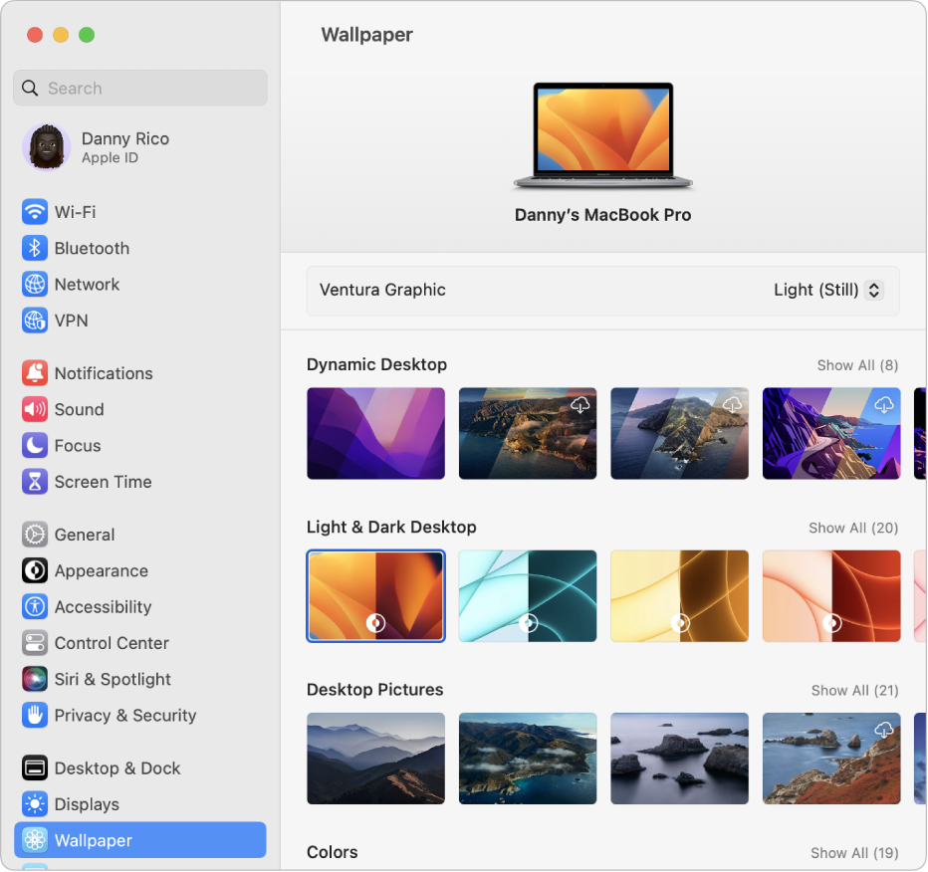Select the Accessibility icon in sidebar
This screenshot has height=872, width=928.
[35, 607]
